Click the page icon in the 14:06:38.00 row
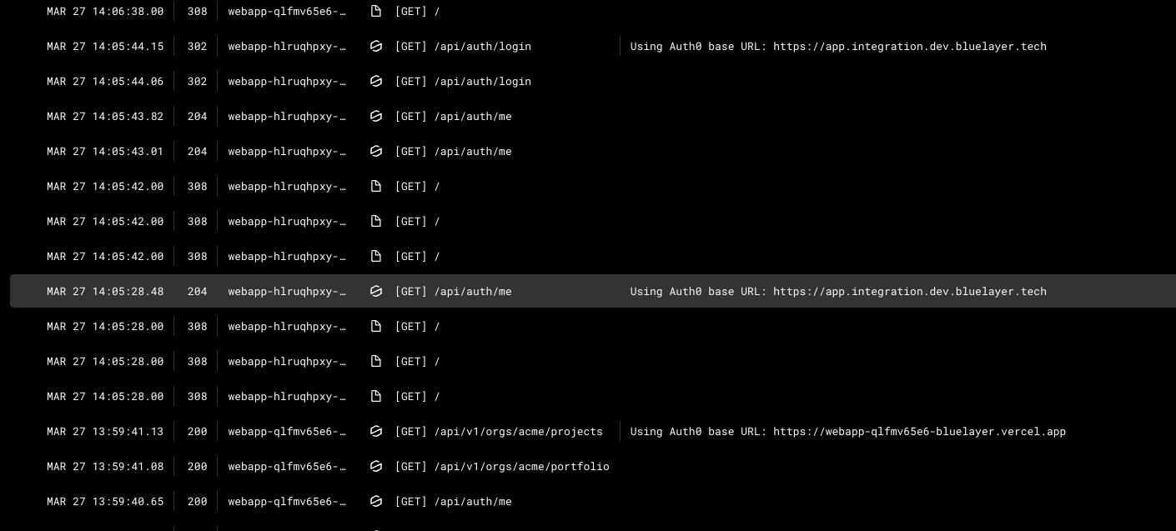Image resolution: width=1176 pixels, height=531 pixels. point(375,12)
